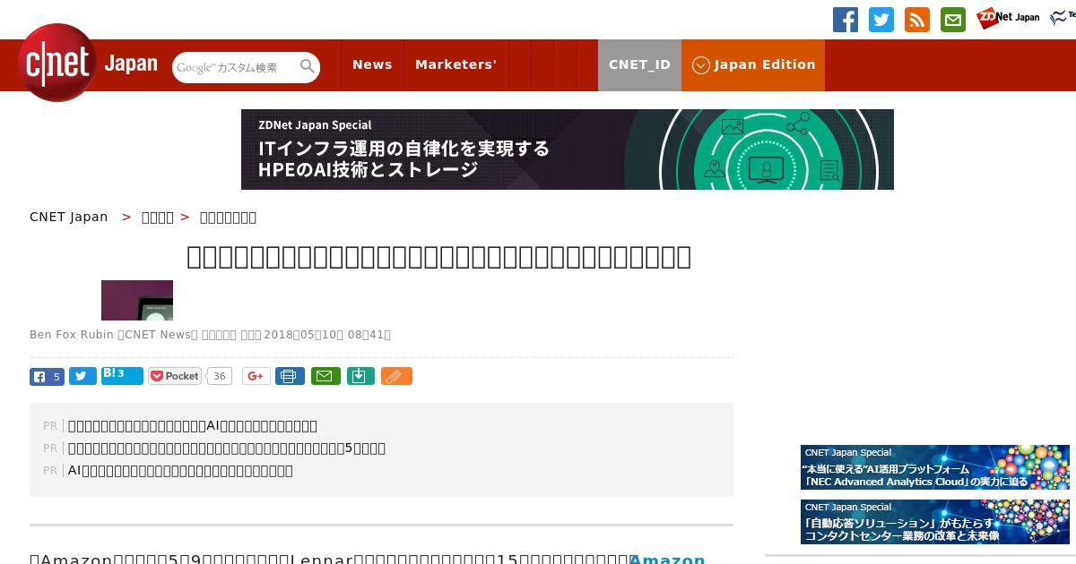1076x564 pixels.
Task: Save article to Pocket
Action: 175,376
